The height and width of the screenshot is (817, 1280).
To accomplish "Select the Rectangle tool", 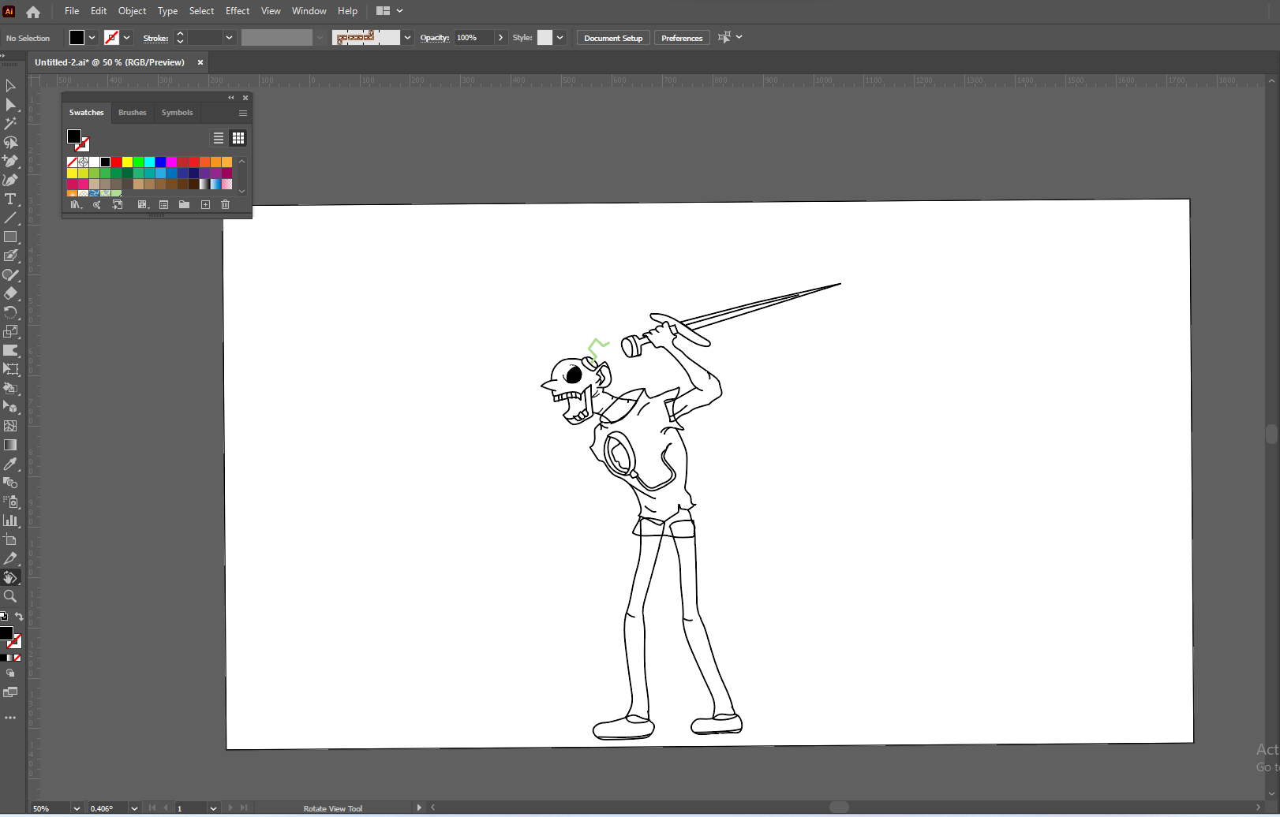I will (x=10, y=237).
